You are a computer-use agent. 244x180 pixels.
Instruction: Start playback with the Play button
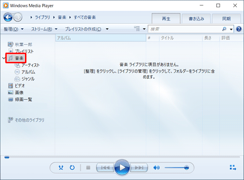pyautogui.click(x=122, y=167)
